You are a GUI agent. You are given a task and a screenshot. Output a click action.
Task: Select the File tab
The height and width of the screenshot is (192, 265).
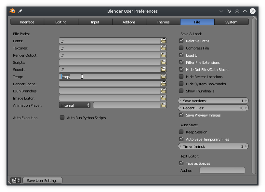pos(197,22)
